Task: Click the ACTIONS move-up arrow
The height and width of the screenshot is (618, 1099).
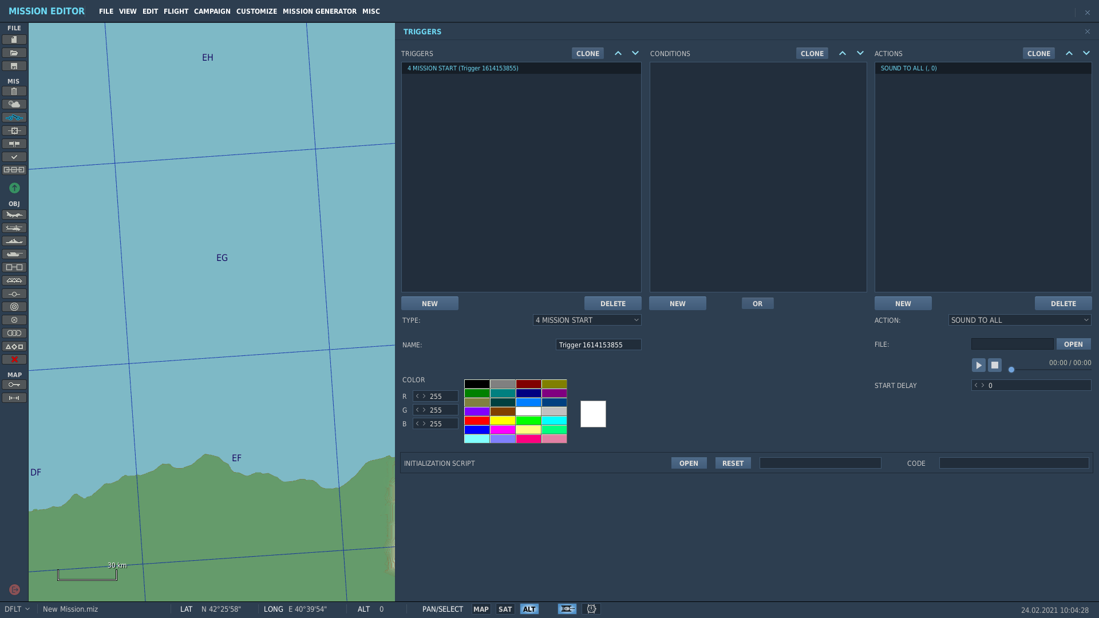Action: pos(1069,53)
